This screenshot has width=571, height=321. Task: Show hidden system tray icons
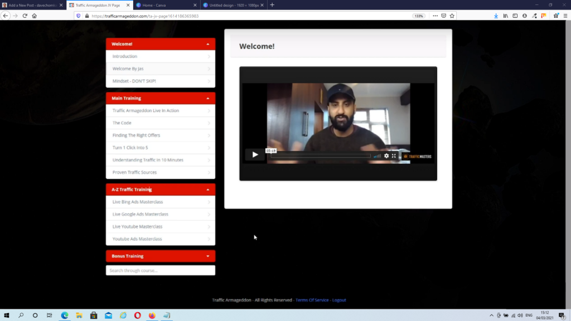tap(491, 315)
